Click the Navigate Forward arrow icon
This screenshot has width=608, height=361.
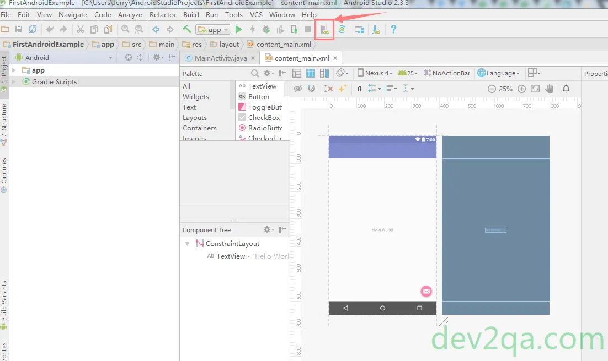170,29
